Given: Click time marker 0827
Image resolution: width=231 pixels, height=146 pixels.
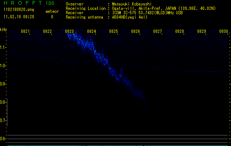Looking at the screenshot, I should tap(158, 31).
